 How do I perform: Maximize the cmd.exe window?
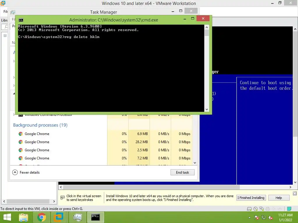(x=193, y=19)
